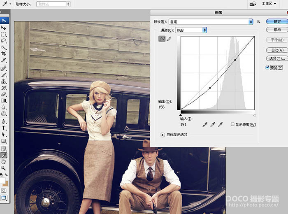Click the white point eyedropper in Curves
This screenshot has width=288, height=214.
coord(220,124)
